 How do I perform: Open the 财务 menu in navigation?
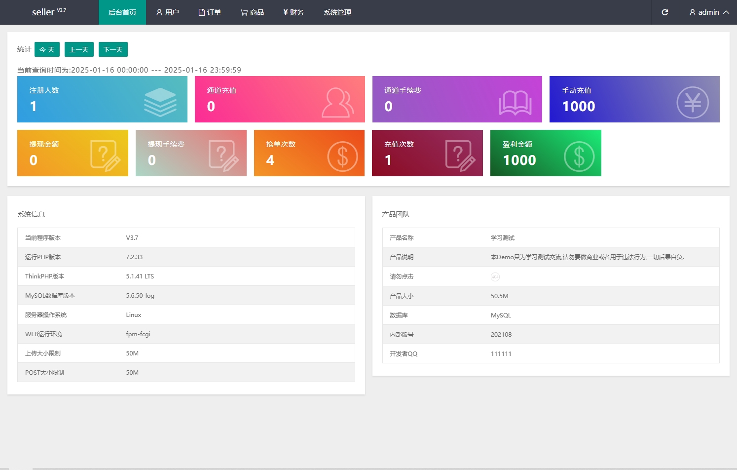(294, 12)
